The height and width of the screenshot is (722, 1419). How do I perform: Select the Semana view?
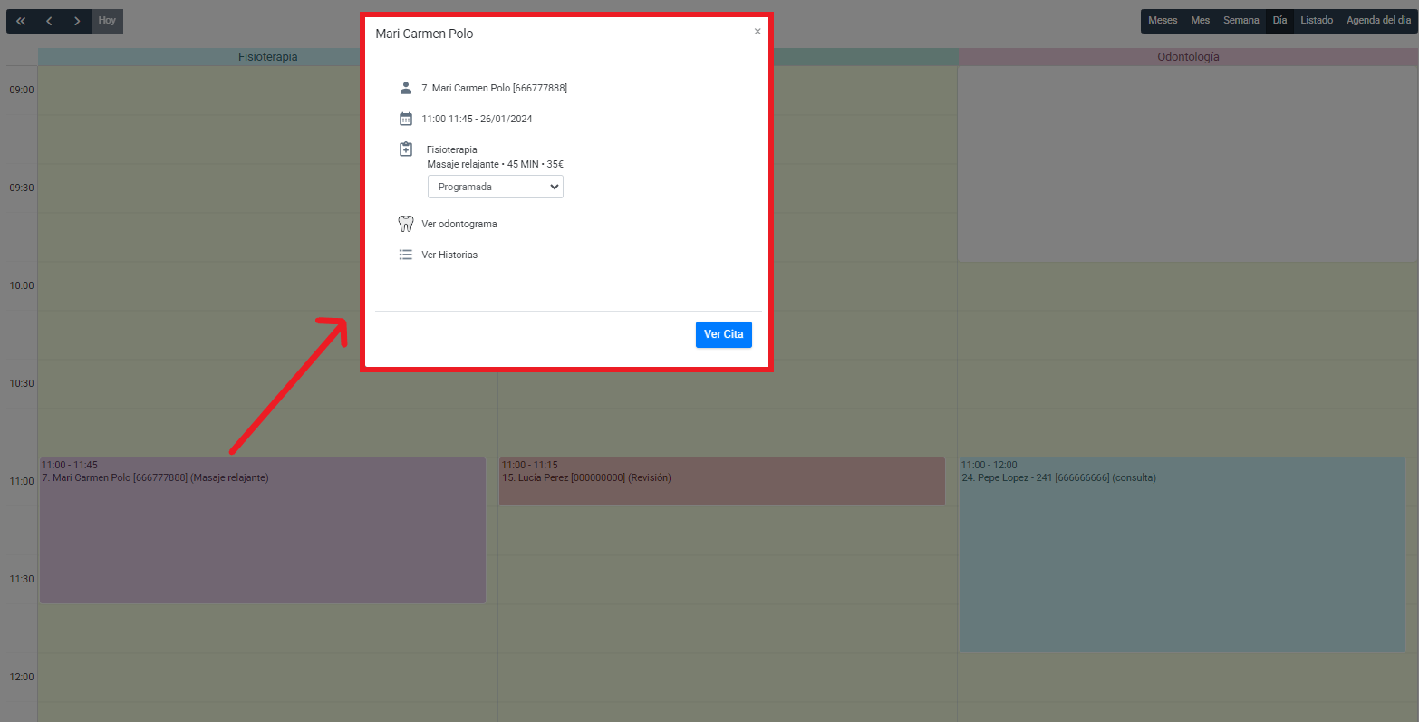click(x=1240, y=21)
